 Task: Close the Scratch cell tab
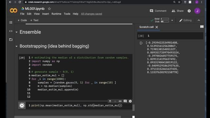point(157,27)
